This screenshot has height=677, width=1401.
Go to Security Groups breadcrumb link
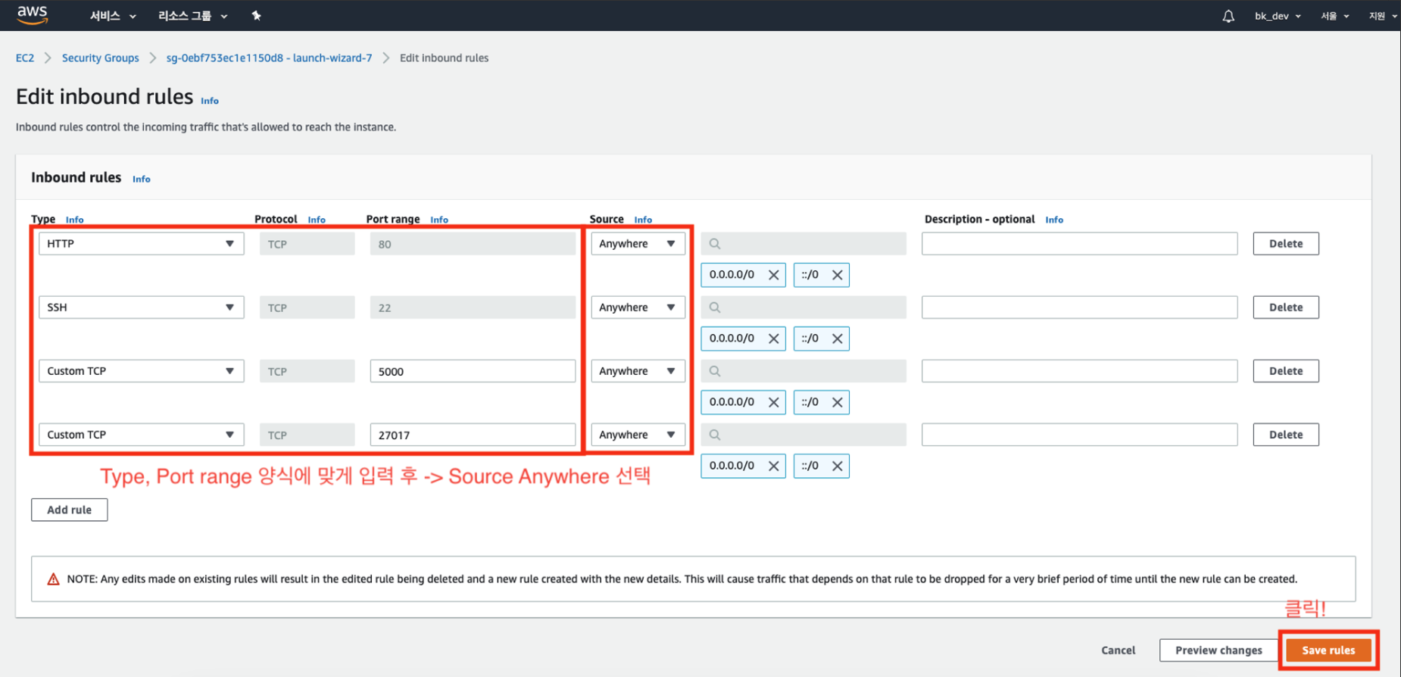101,58
